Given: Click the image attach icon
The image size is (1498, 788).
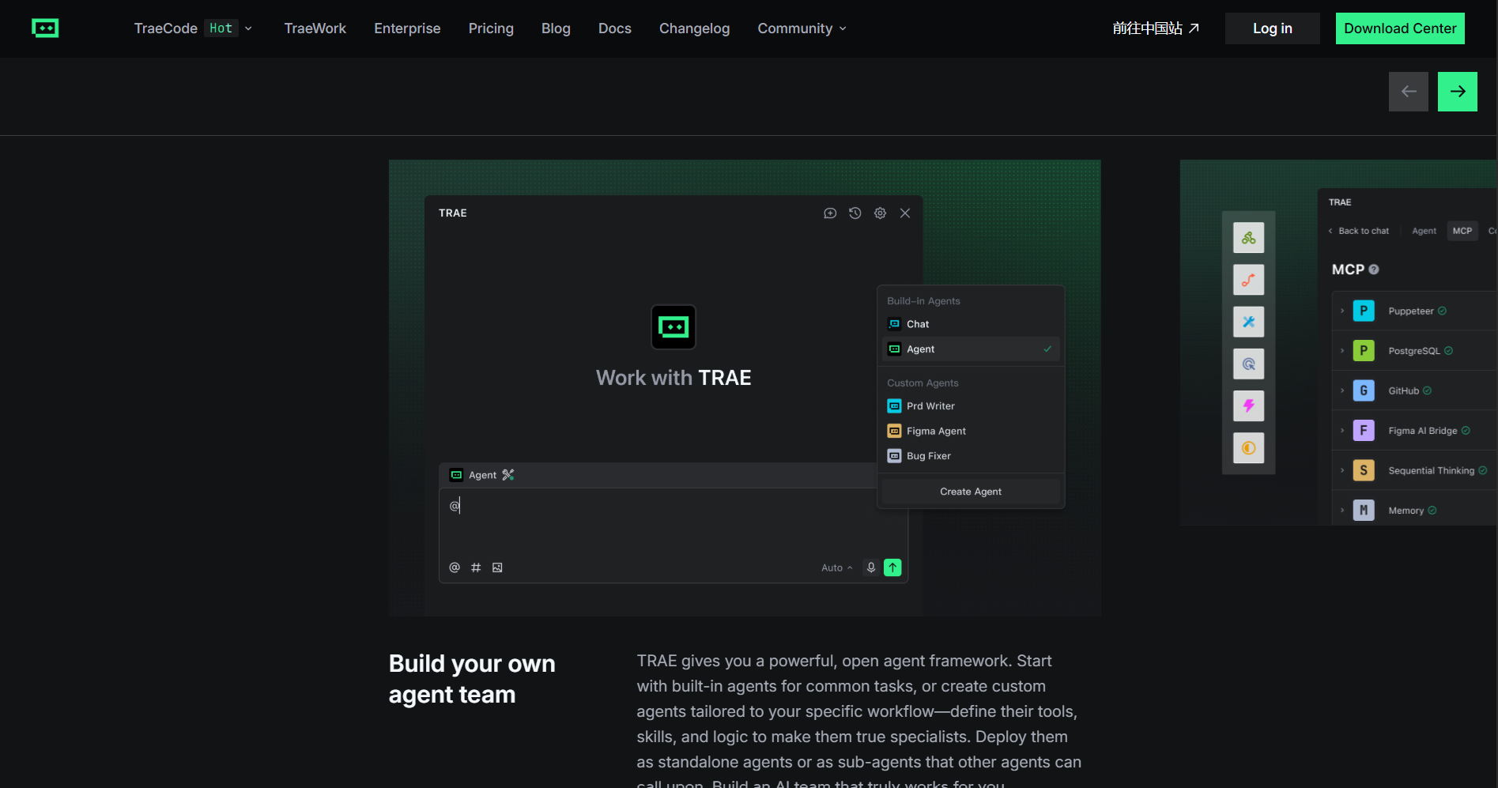Looking at the screenshot, I should click(x=497, y=567).
